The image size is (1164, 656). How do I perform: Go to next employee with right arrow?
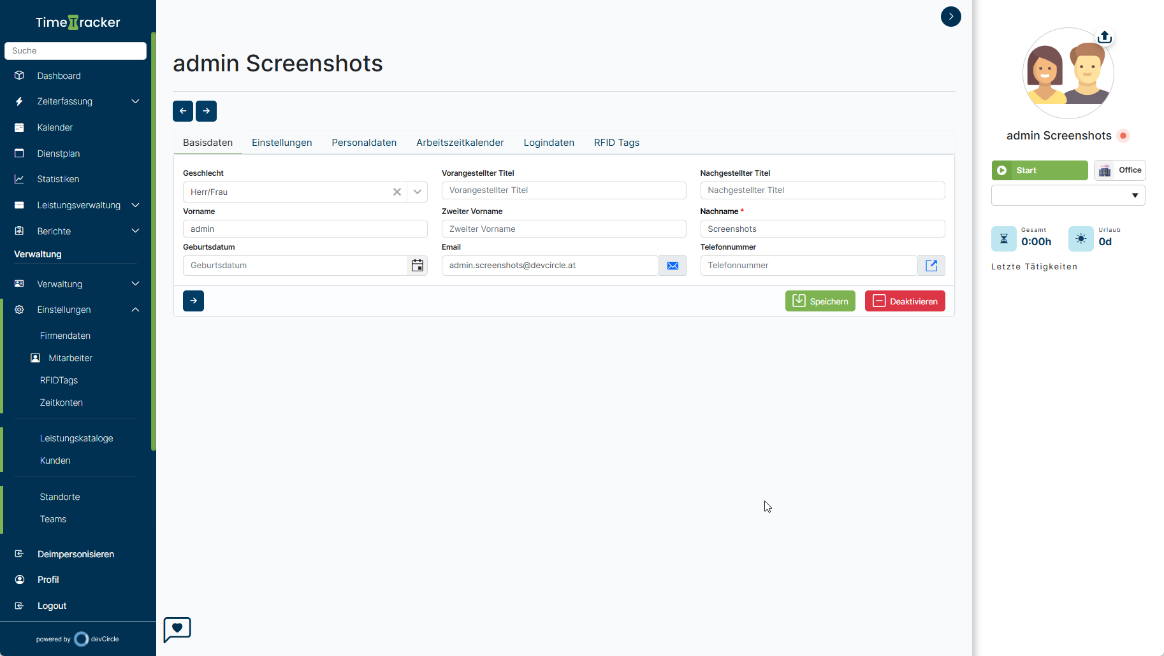coord(206,111)
